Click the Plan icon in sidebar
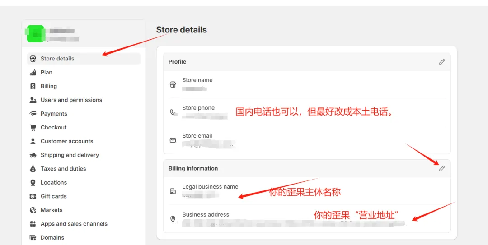The image size is (488, 245). point(33,72)
